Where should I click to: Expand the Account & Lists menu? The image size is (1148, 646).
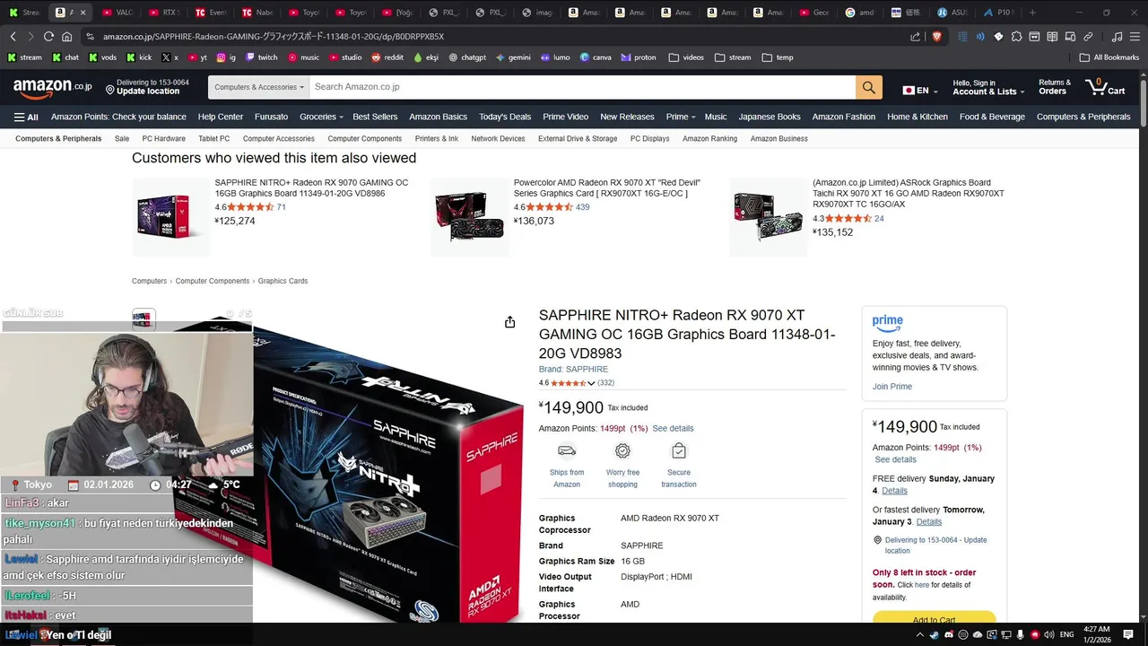click(988, 87)
